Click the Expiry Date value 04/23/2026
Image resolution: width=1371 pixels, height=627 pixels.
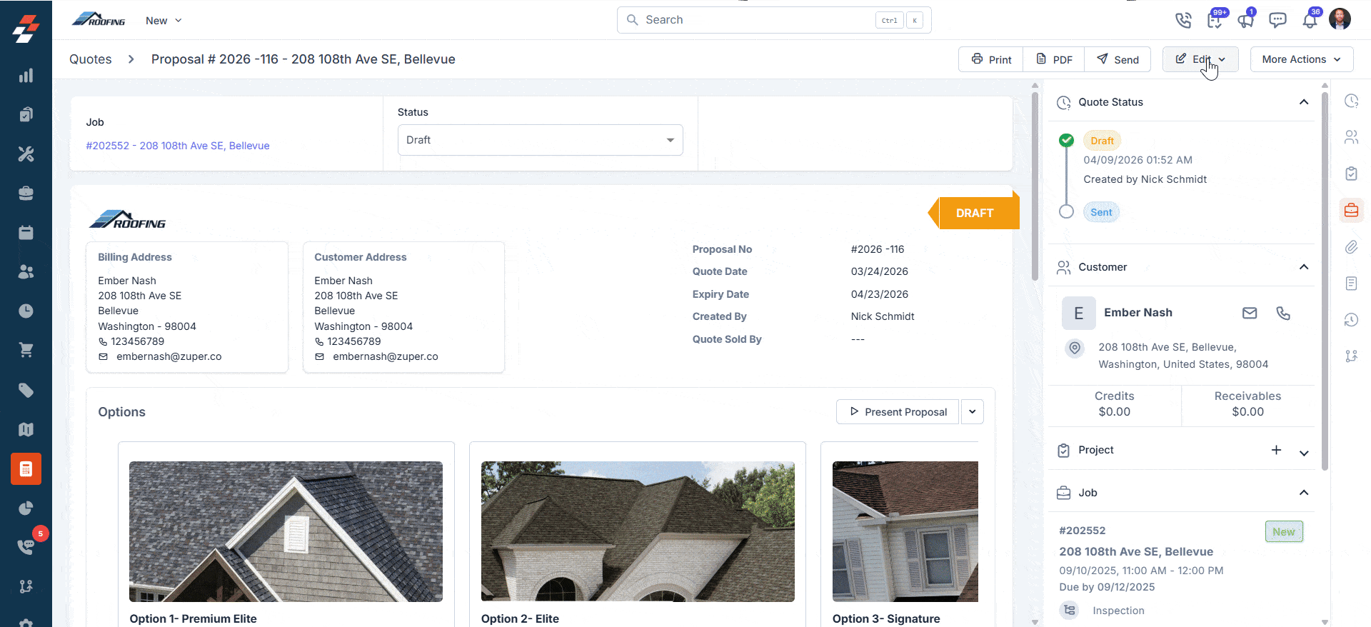tap(880, 294)
